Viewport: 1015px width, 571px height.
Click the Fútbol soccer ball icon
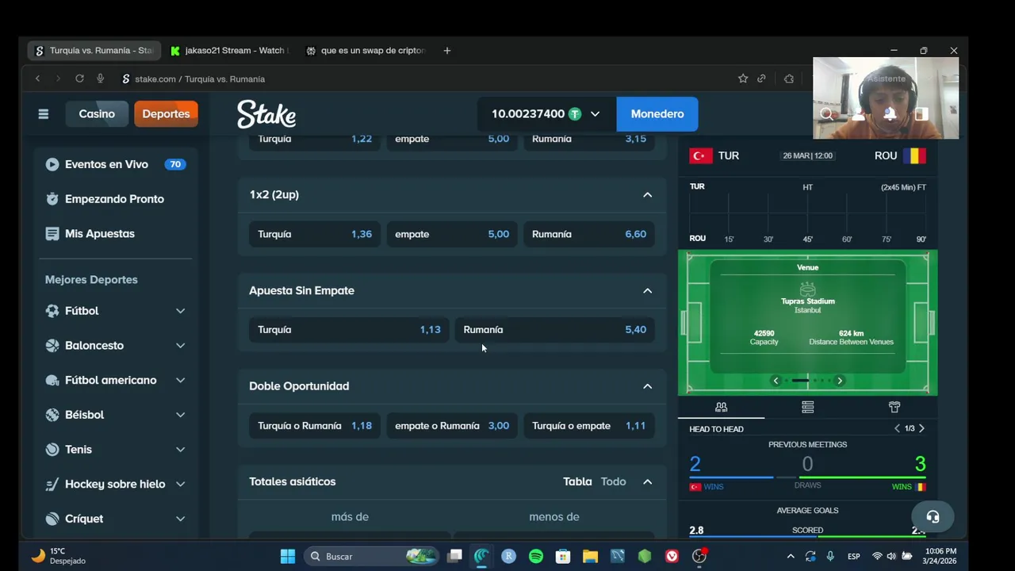pos(52,311)
